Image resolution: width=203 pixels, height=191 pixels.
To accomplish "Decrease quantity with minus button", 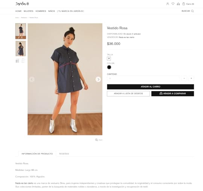I will (184, 78).
